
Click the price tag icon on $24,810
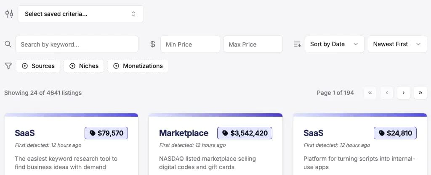[x=382, y=133]
